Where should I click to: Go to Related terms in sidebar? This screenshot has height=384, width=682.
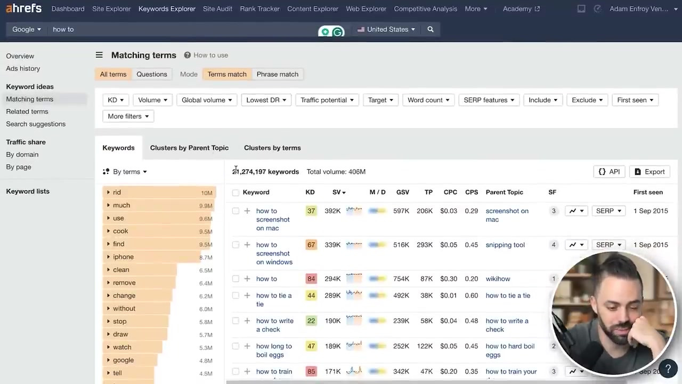click(27, 111)
